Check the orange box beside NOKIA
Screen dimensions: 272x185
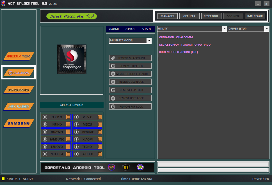pos(68,154)
